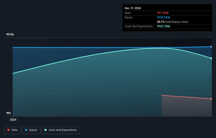
Task: Click the Dec 31 2024 tooltip date
Action: click(133, 8)
